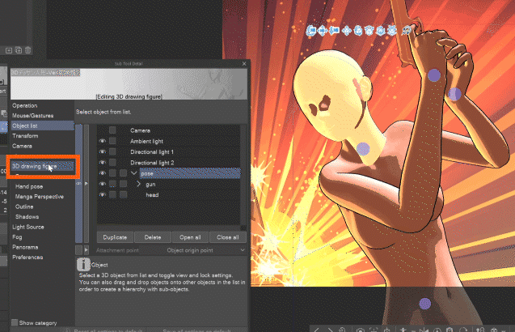Screen dimensions: 515x332
Task: Toggle visibility of the gun object
Action: (x=102, y=184)
